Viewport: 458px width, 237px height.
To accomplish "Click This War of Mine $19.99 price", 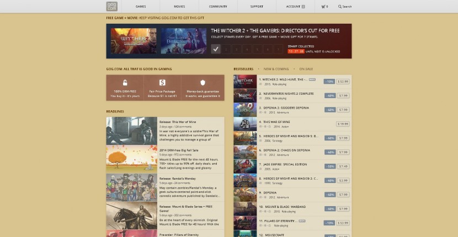I will pos(343,124).
